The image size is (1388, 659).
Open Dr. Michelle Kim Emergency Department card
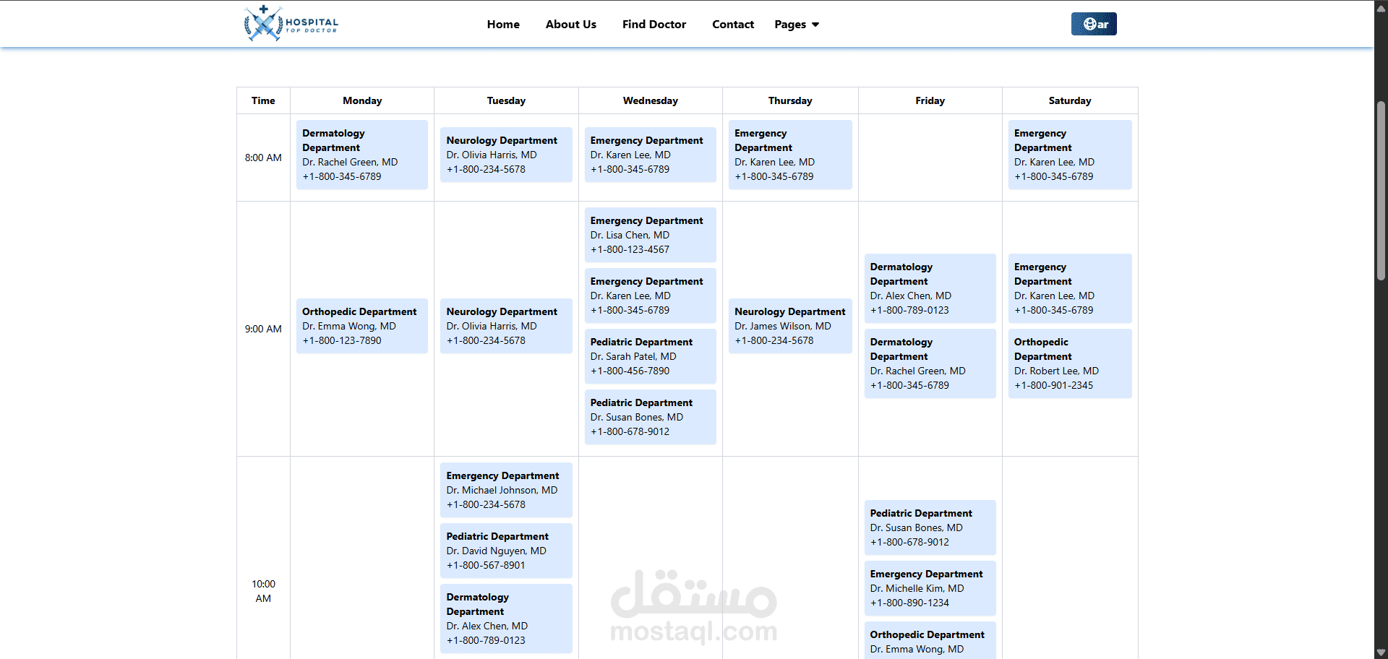[930, 588]
